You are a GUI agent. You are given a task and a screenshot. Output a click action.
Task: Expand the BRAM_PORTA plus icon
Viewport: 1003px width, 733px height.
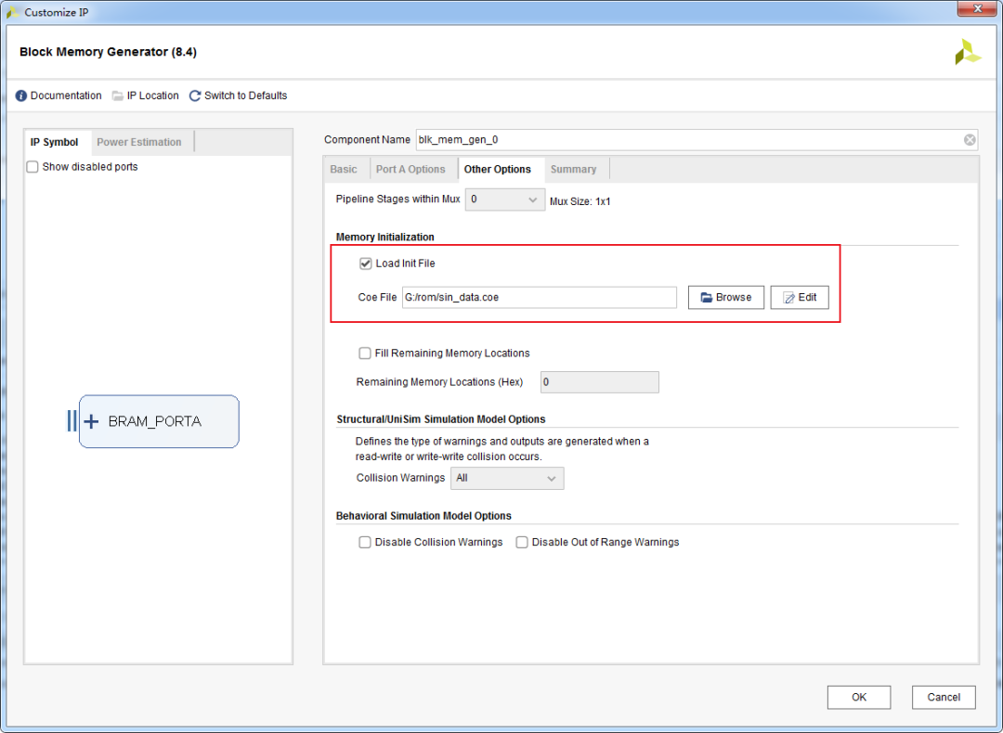coord(91,421)
